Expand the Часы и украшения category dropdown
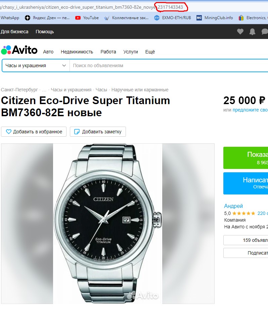 tap(36, 65)
